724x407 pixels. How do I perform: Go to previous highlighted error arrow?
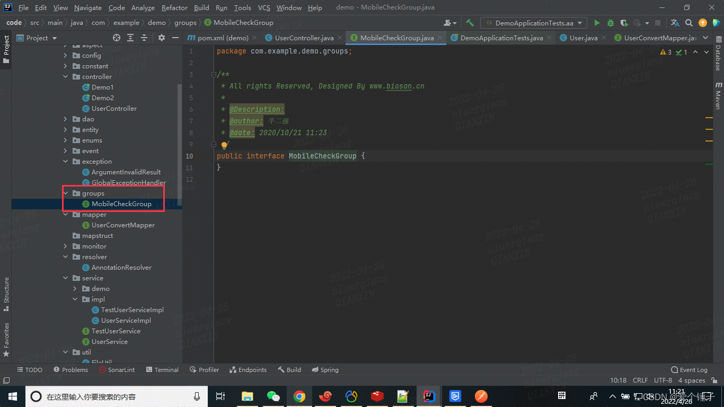click(x=695, y=52)
